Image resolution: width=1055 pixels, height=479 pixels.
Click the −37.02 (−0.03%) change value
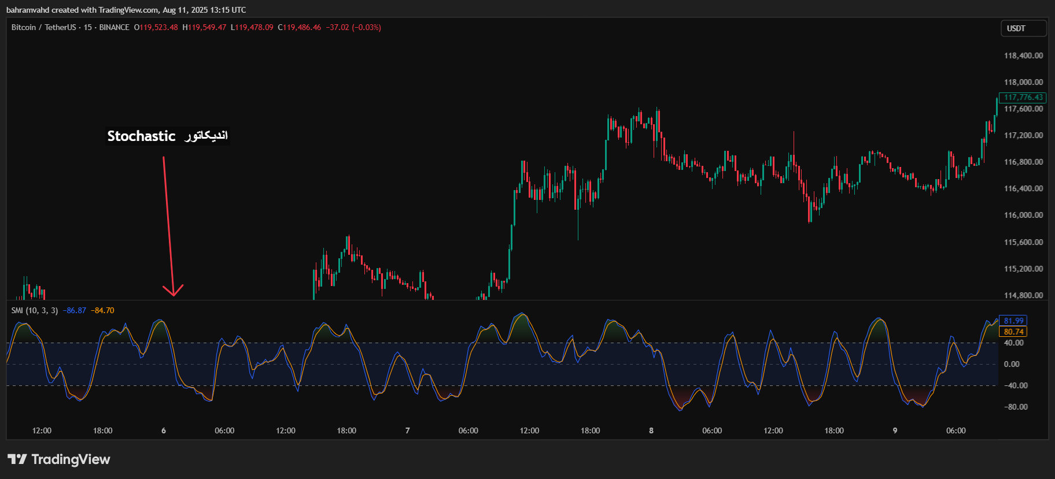353,28
